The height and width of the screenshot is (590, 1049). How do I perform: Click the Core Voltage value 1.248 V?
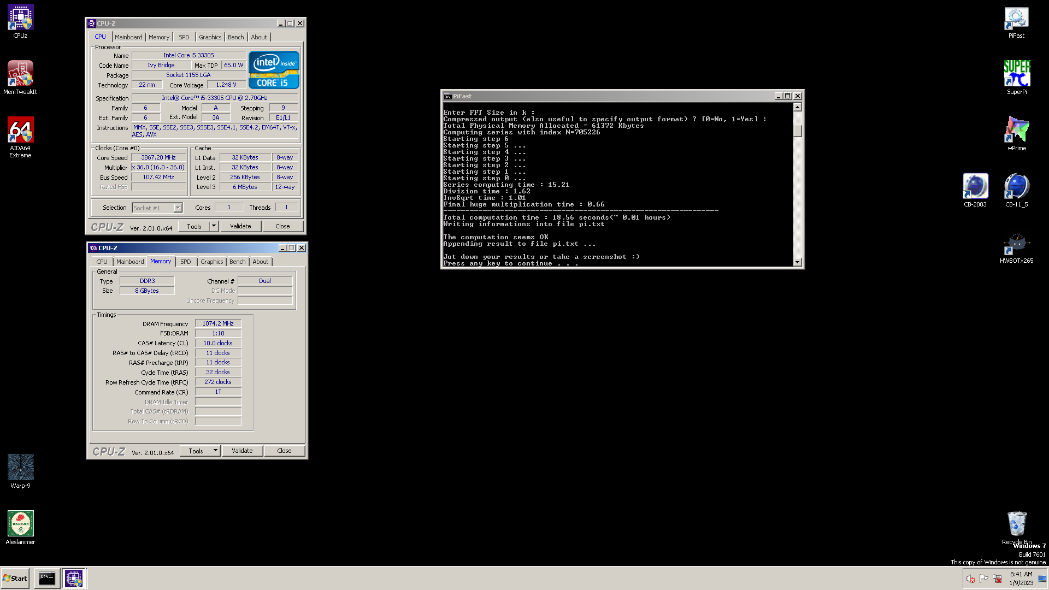226,85
